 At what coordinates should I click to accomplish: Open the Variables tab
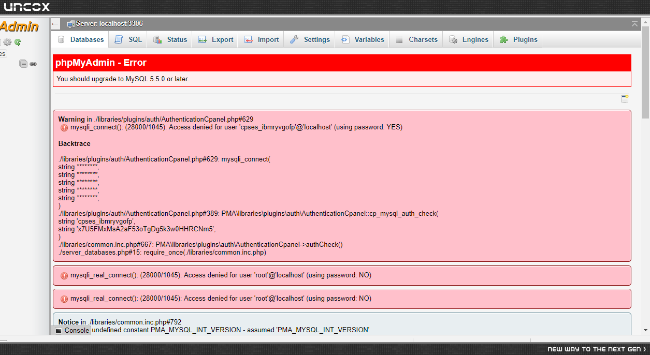click(x=363, y=39)
